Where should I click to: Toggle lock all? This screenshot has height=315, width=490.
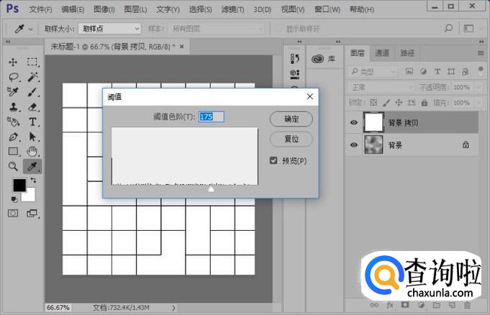[x=424, y=103]
